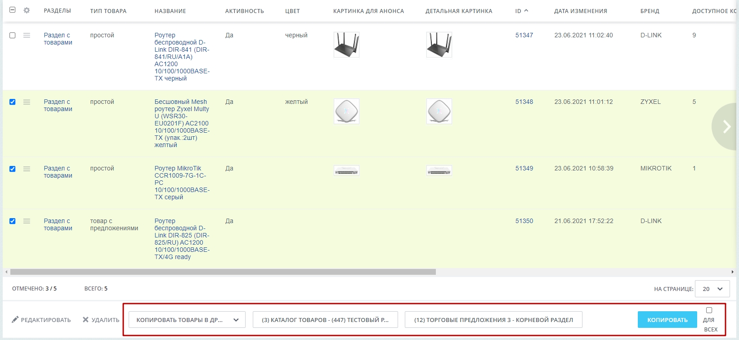This screenshot has width=739, height=340.
Task: Click the row menu icon for product 51347
Action: coord(27,35)
